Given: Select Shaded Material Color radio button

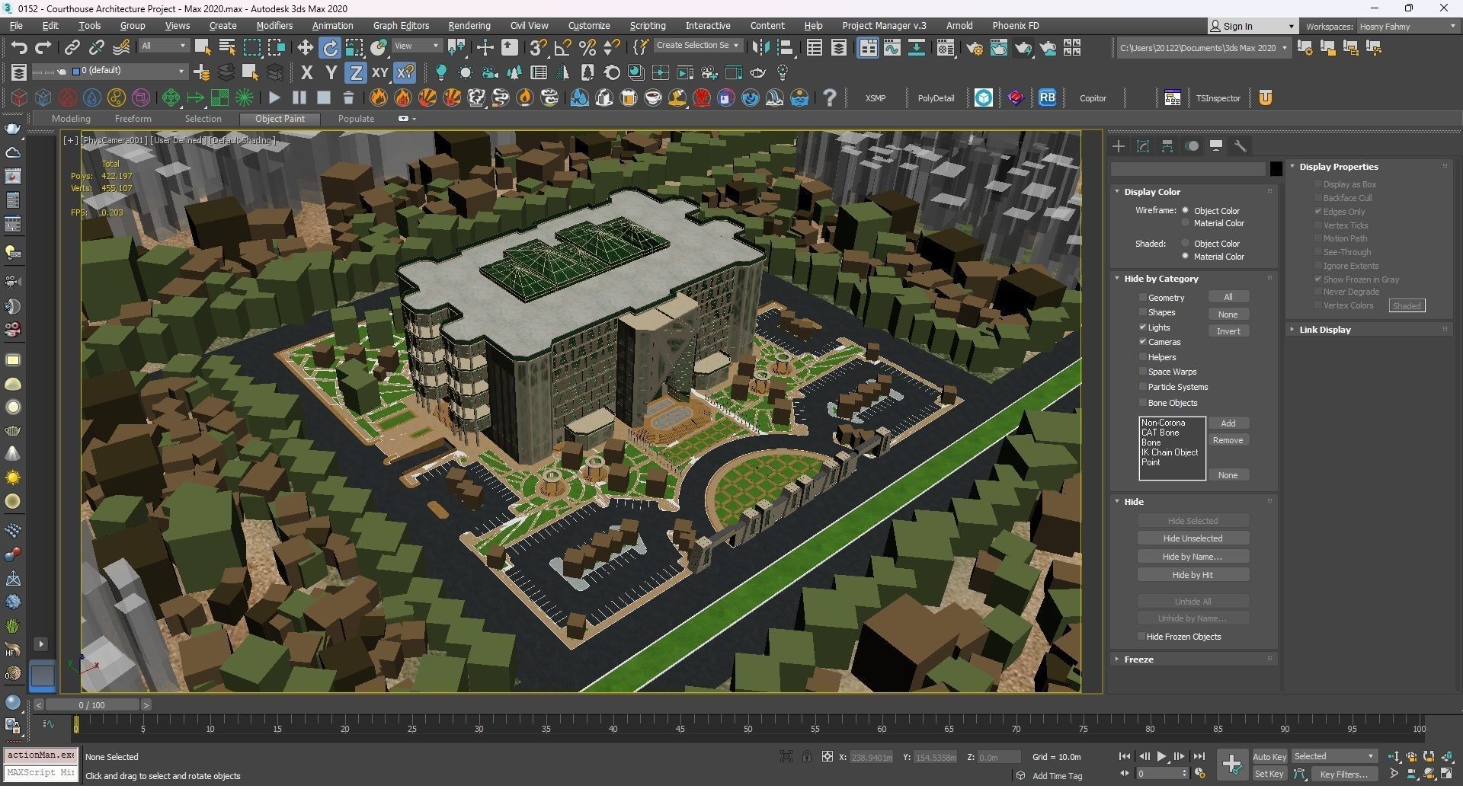Looking at the screenshot, I should (x=1186, y=256).
